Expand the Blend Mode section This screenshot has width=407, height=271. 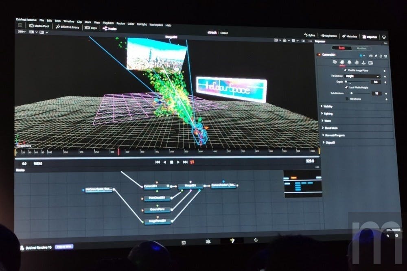330,128
